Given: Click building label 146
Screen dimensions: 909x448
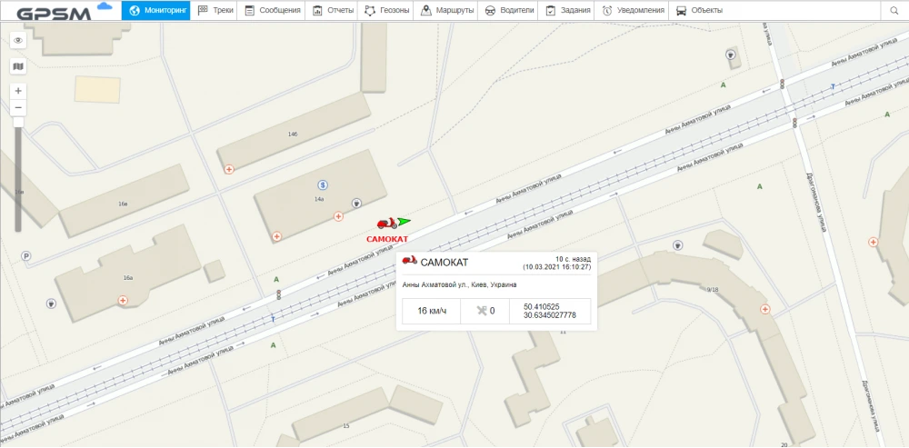Looking at the screenshot, I should [x=292, y=134].
